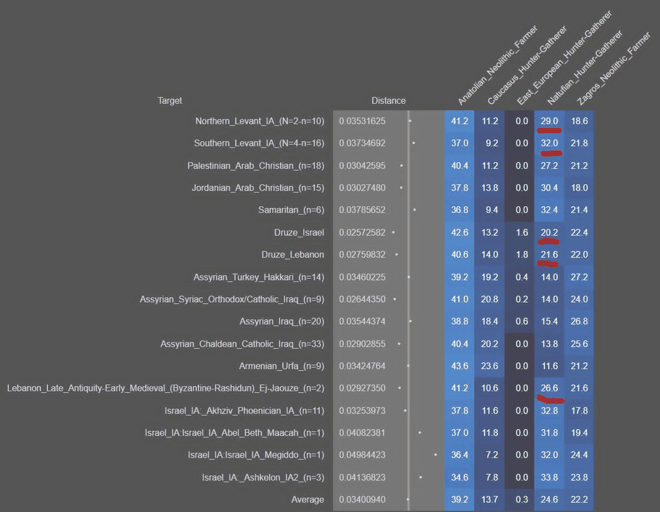Select the Armenian_Urfa_(n=9) target label
This screenshot has height=512, width=660.
click(x=282, y=366)
